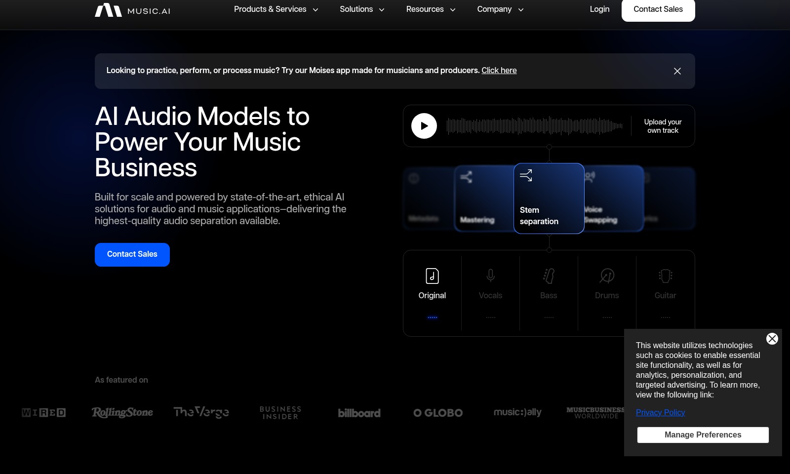Open the Rolling Stone logo
This screenshot has height=474, width=790.
coord(122,412)
